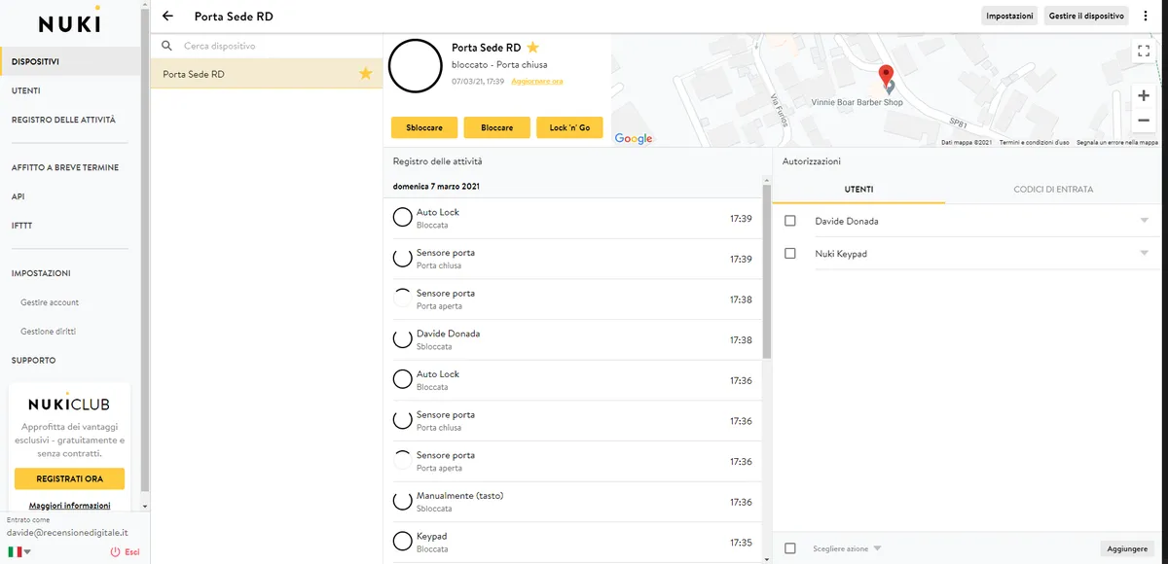Check the Nuki Keypad checkbox
This screenshot has height=564, width=1168.
coord(790,254)
